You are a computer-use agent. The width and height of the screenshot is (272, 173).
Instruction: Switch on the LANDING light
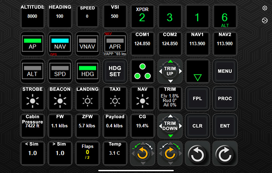click(87, 99)
